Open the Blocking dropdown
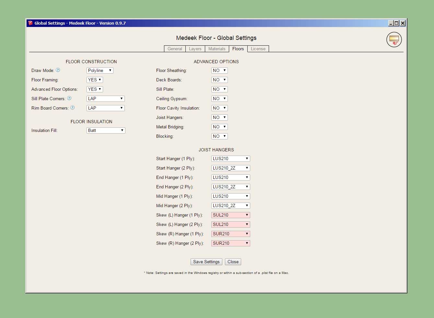This screenshot has height=318, width=434. pos(219,136)
